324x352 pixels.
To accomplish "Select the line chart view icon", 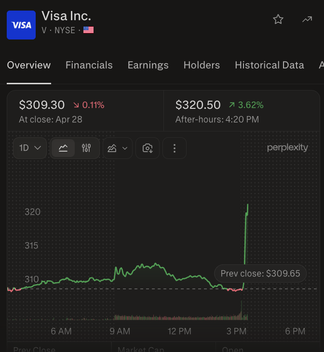I will 63,148.
